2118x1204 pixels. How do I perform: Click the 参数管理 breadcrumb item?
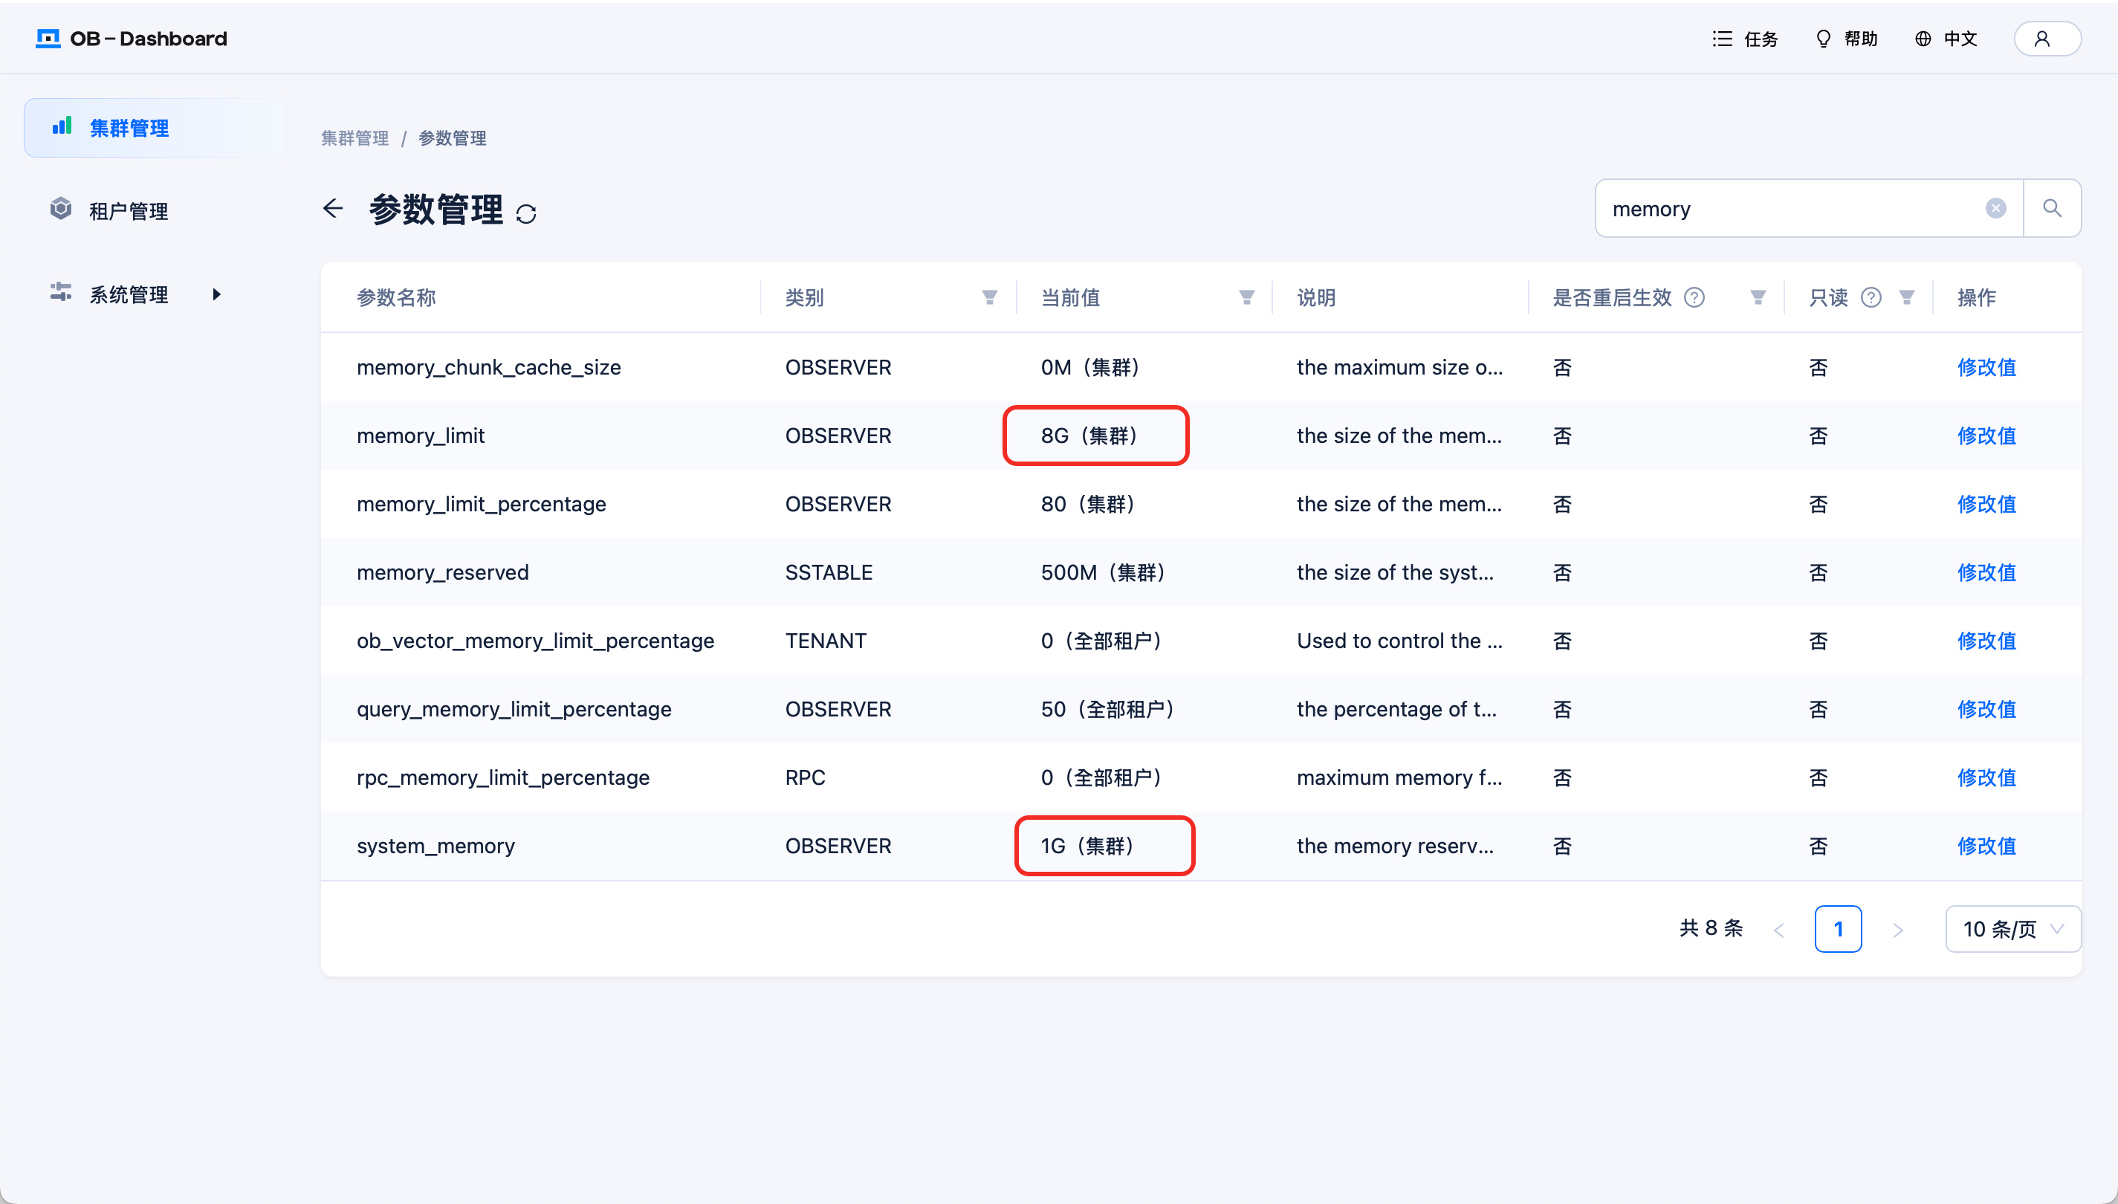pyautogui.click(x=452, y=138)
